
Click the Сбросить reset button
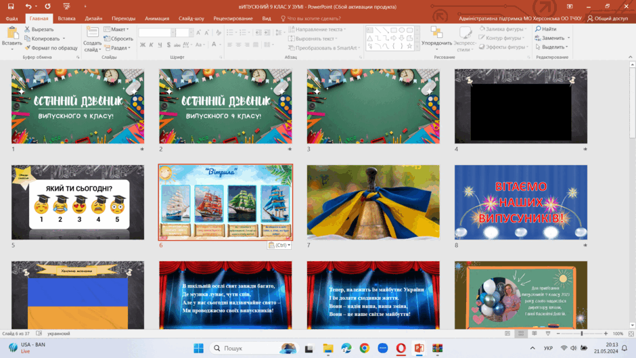coord(118,39)
